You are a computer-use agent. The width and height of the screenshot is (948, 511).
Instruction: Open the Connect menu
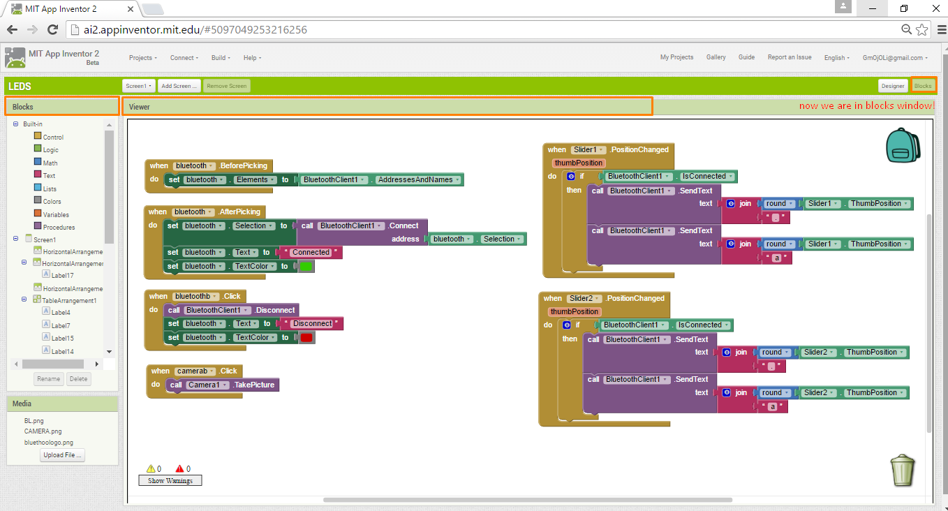[x=184, y=58]
